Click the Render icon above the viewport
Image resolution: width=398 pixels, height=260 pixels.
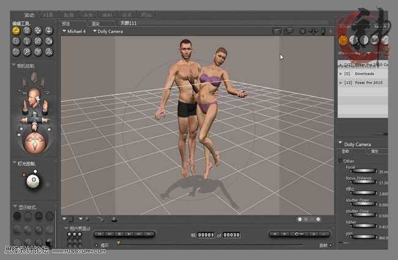[277, 31]
